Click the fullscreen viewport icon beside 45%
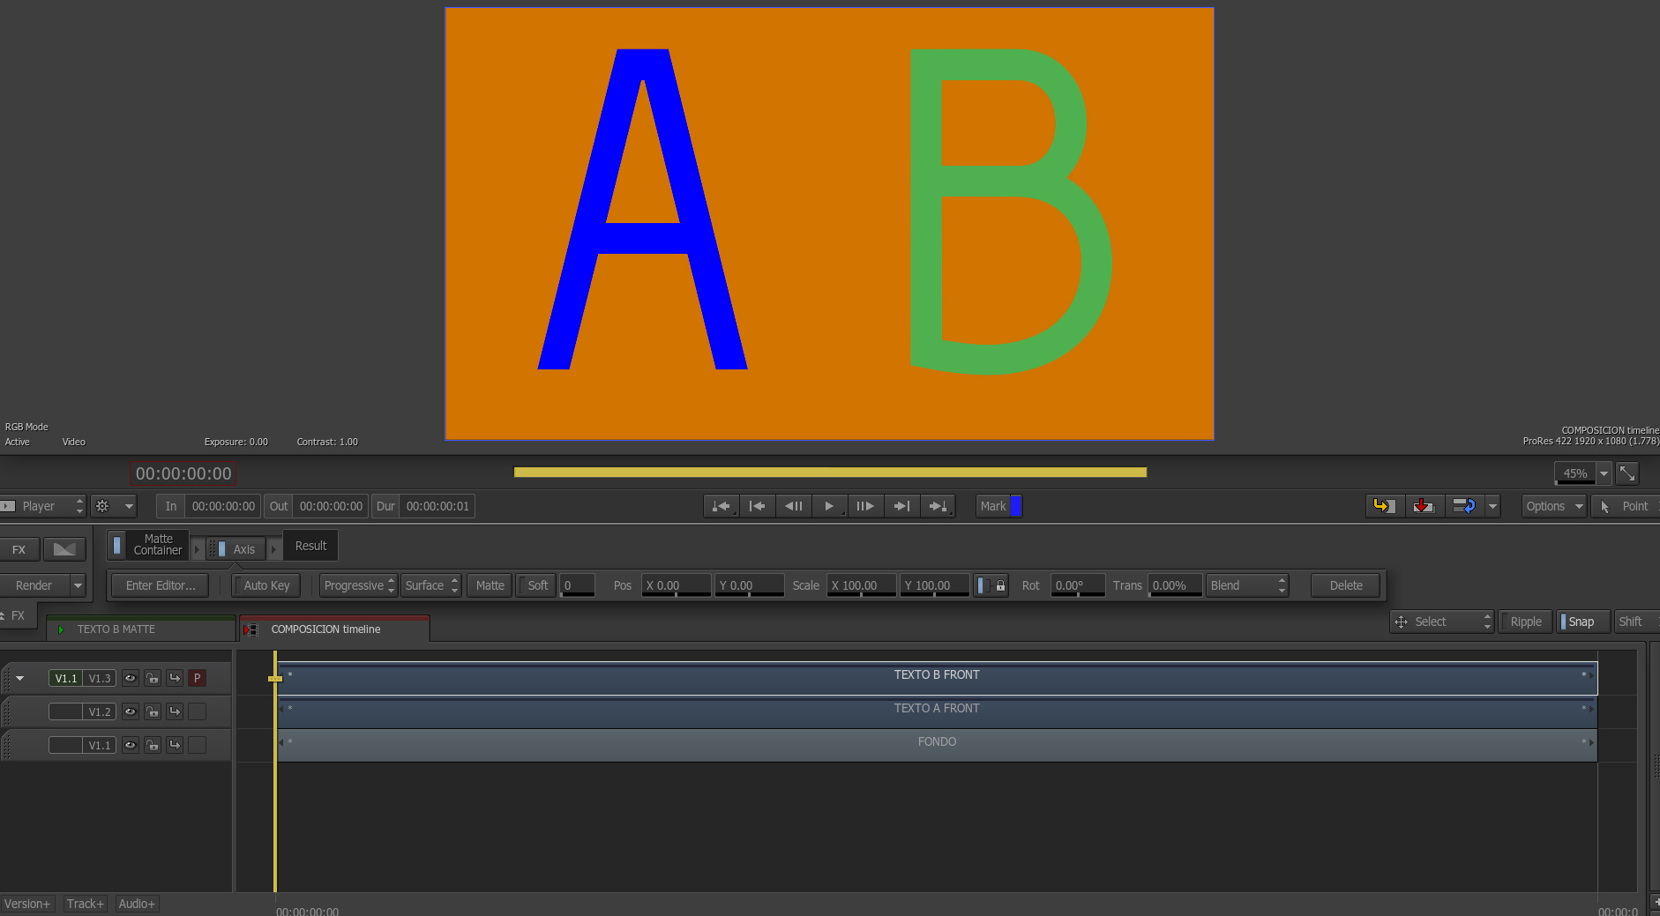The height and width of the screenshot is (916, 1660). pyautogui.click(x=1627, y=473)
